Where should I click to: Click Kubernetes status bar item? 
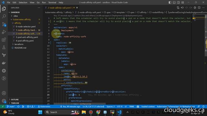[x=44, y=107]
